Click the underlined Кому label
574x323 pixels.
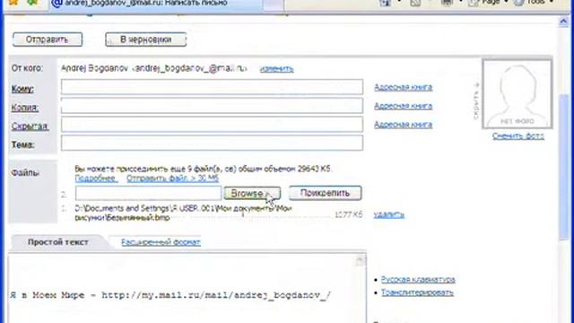22,89
